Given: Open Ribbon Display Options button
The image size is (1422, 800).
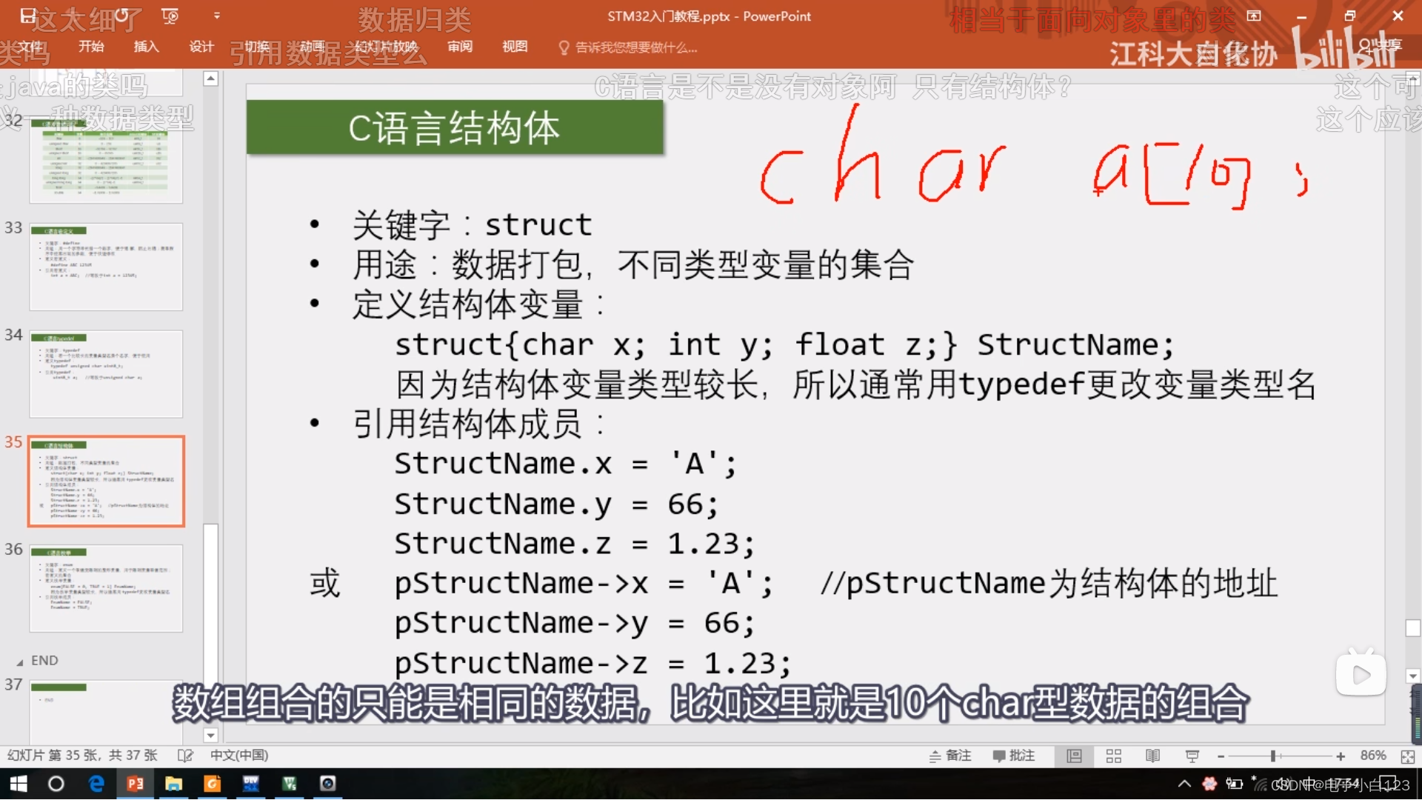Looking at the screenshot, I should [x=1254, y=16].
